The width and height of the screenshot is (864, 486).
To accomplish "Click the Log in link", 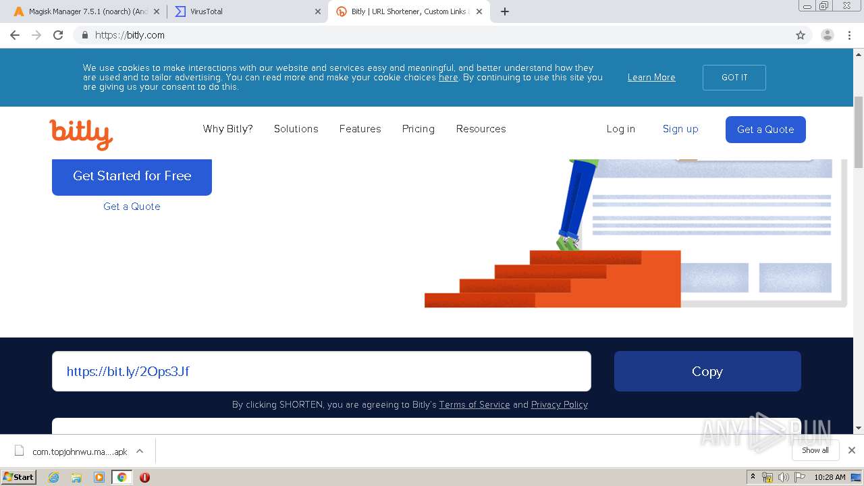I will click(620, 129).
